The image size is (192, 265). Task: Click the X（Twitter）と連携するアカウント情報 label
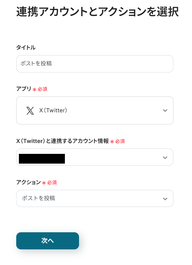63,141
